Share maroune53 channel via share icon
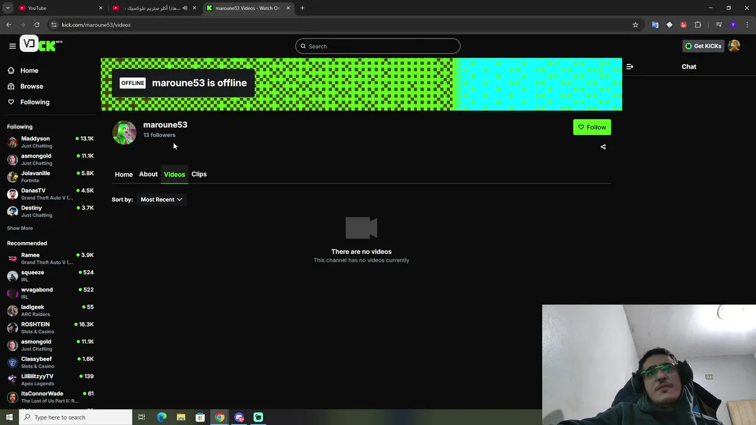756x425 pixels. point(603,147)
